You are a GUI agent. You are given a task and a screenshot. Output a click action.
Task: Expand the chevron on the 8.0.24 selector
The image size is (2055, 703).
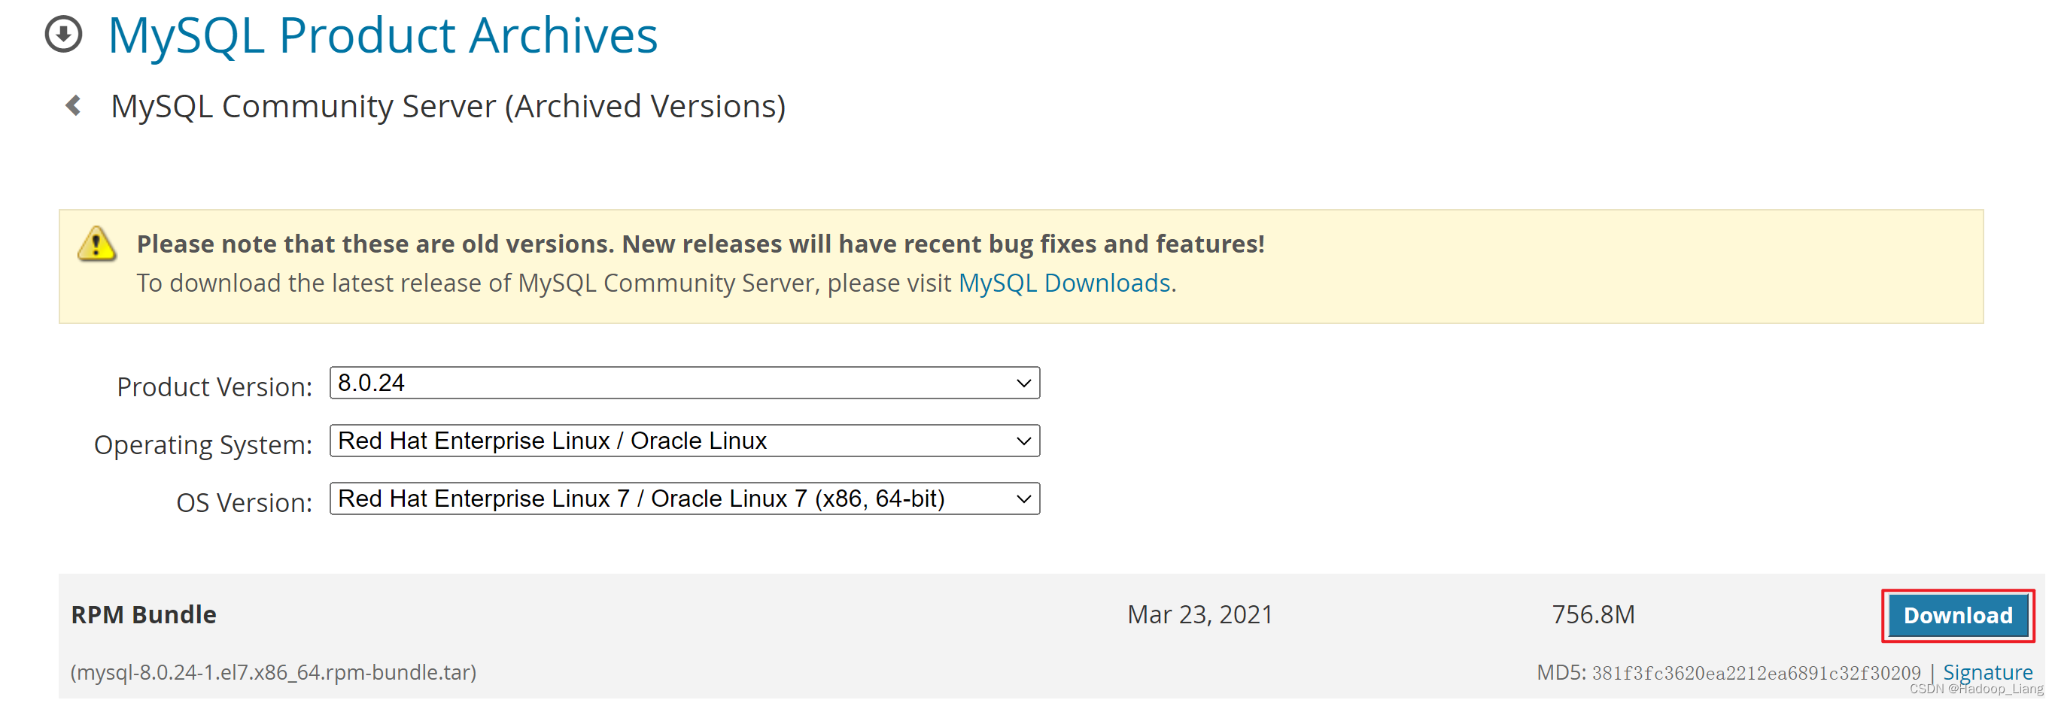click(1024, 383)
